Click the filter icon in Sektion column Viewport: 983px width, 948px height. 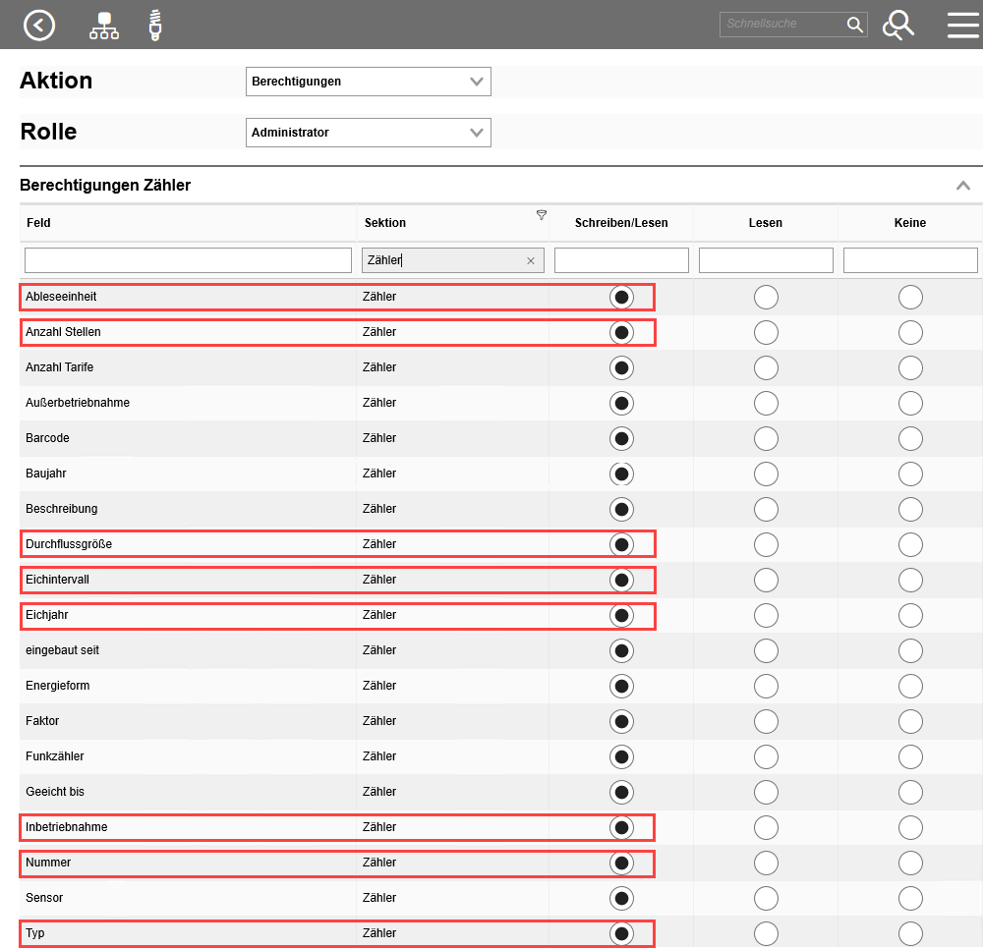click(541, 215)
